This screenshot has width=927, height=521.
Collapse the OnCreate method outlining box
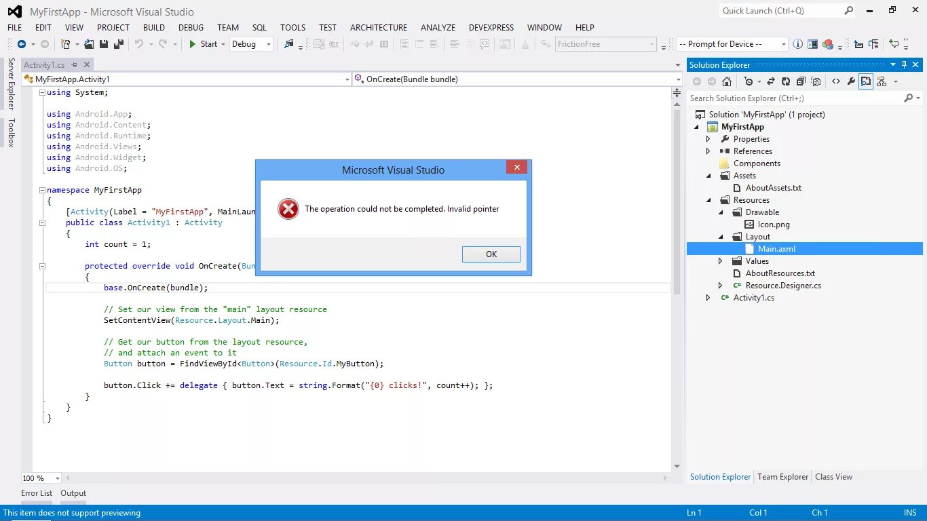point(42,266)
